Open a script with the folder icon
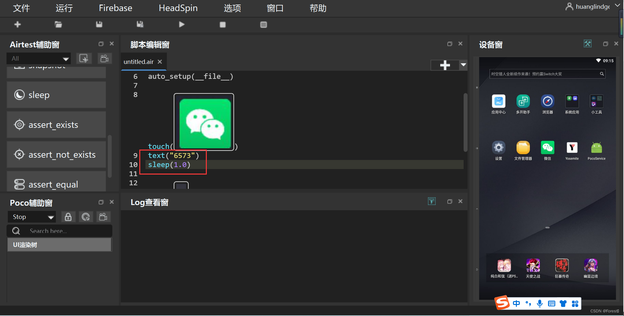The height and width of the screenshot is (316, 624). (58, 25)
